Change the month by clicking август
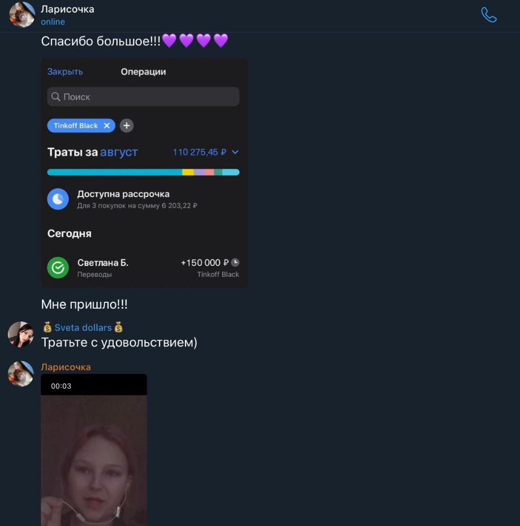The height and width of the screenshot is (526, 520). [x=119, y=152]
